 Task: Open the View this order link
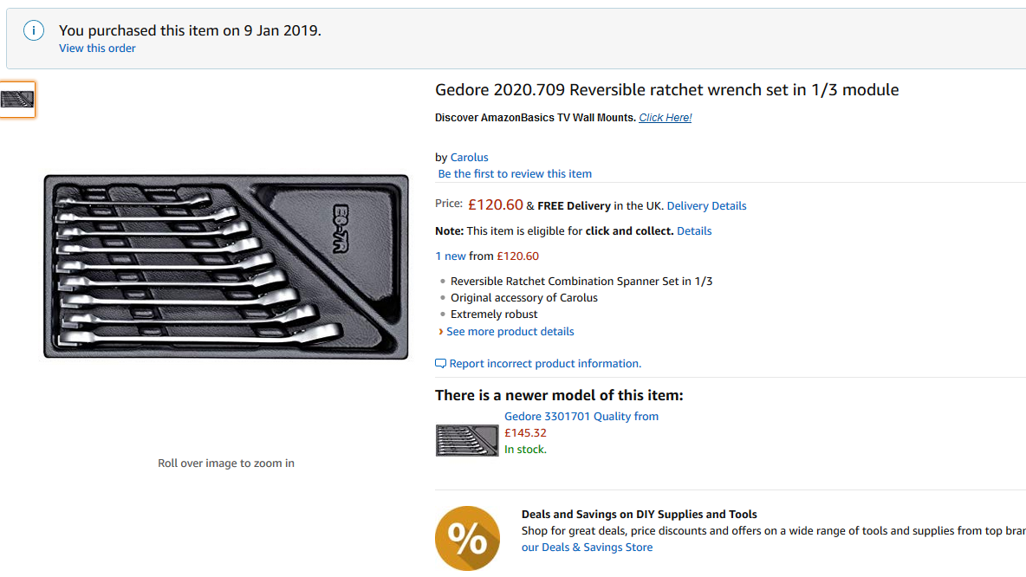tap(97, 49)
